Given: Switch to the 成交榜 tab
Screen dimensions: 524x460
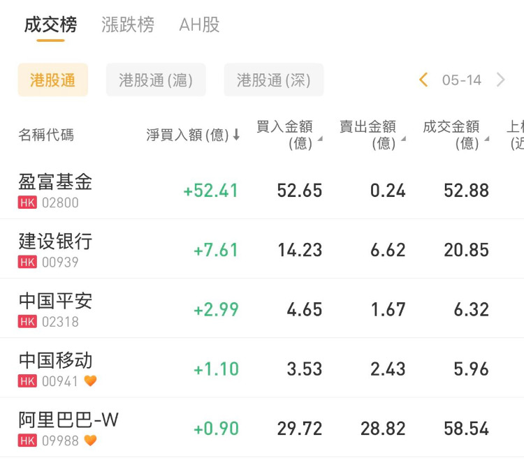Looking at the screenshot, I should click(50, 25).
